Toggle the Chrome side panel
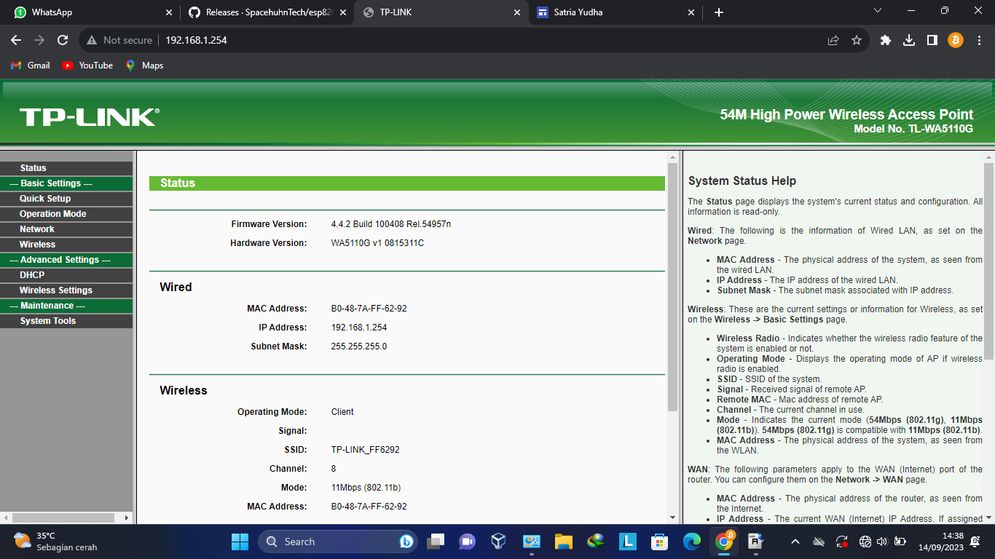The width and height of the screenshot is (995, 559). point(932,41)
